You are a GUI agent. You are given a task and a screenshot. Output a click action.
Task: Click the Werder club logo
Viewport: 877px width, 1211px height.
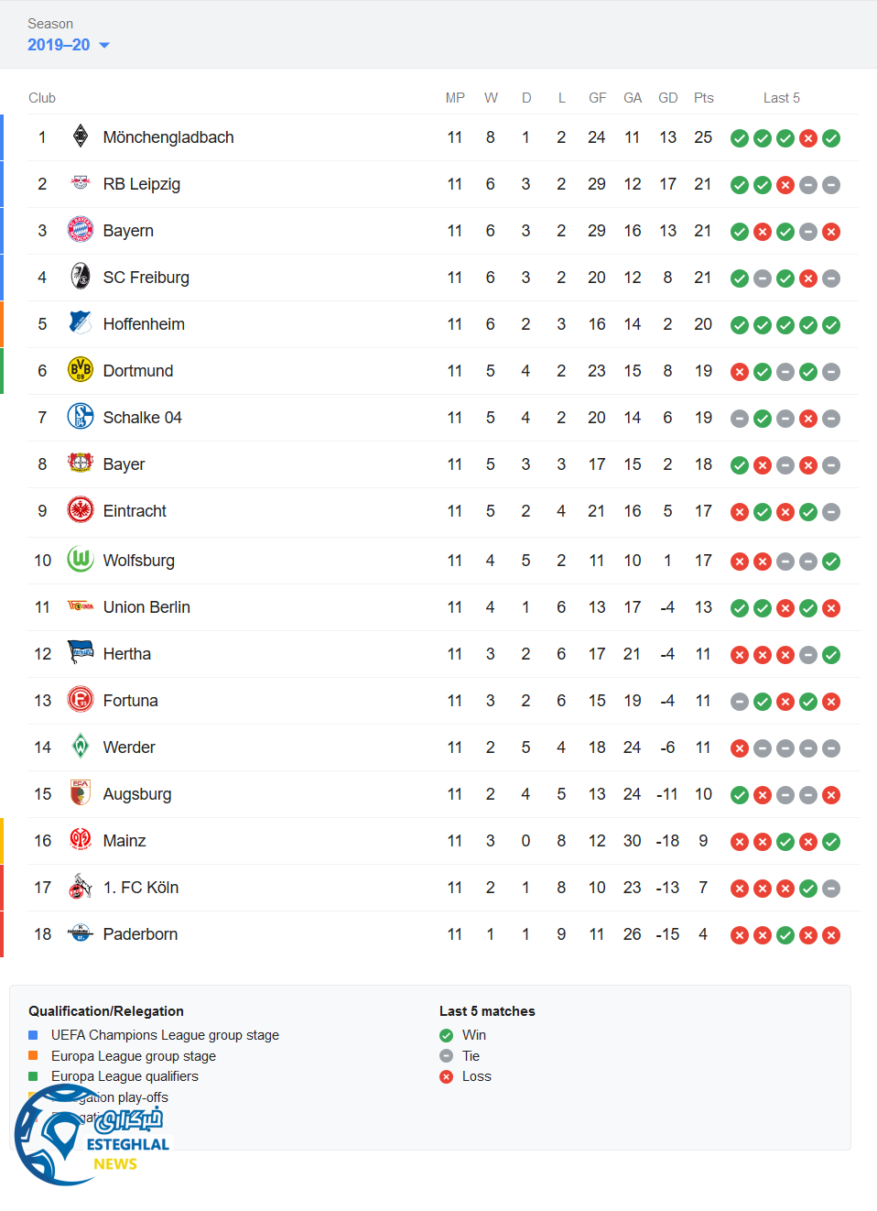tap(81, 747)
